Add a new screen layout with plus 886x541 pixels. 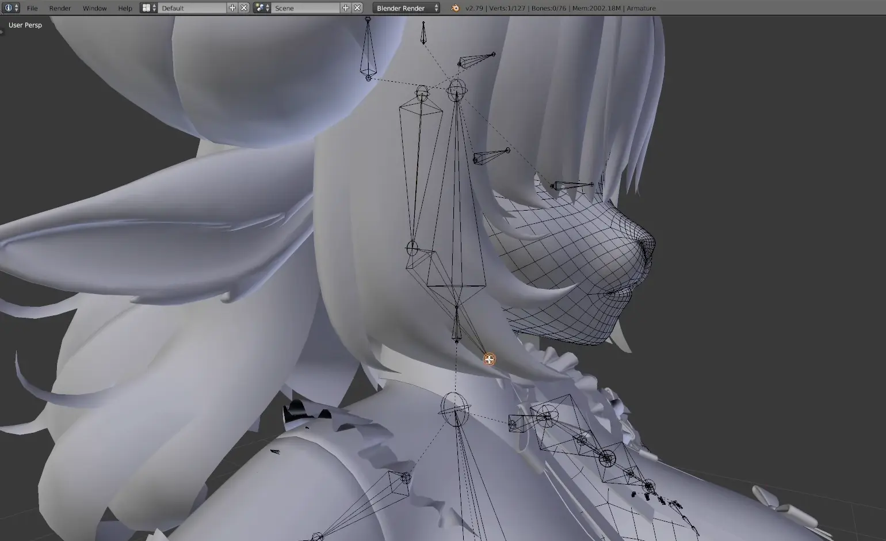click(232, 8)
